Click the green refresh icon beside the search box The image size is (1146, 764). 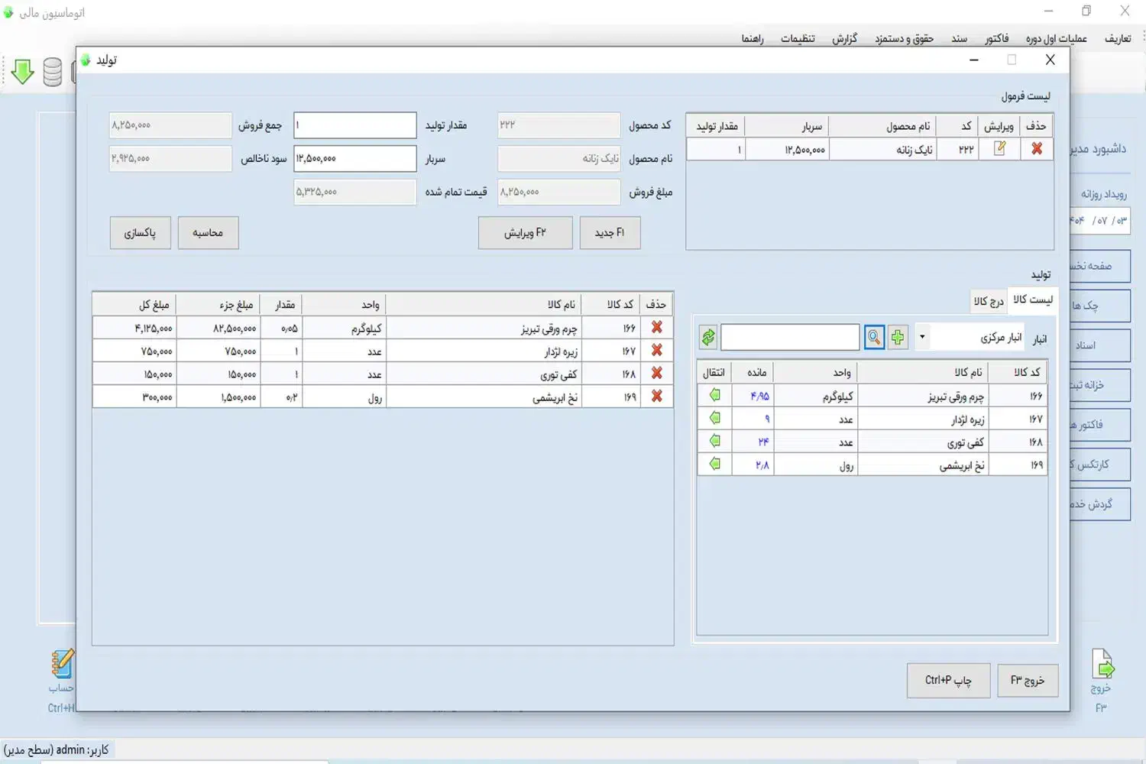[708, 337]
